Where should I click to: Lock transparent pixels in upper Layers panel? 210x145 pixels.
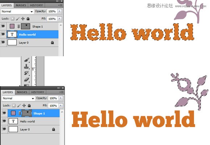coord(12,18)
